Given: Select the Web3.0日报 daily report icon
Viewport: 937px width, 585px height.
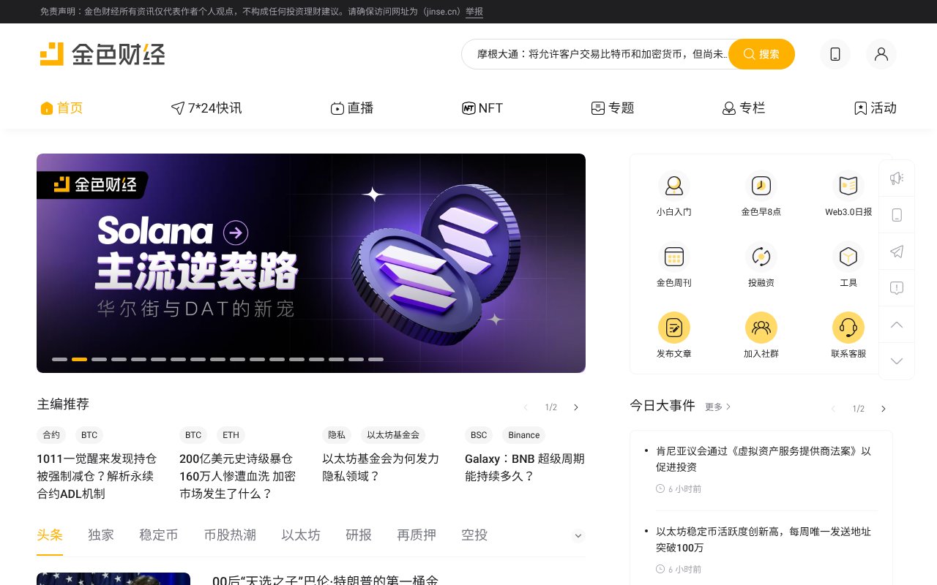Looking at the screenshot, I should 848,186.
